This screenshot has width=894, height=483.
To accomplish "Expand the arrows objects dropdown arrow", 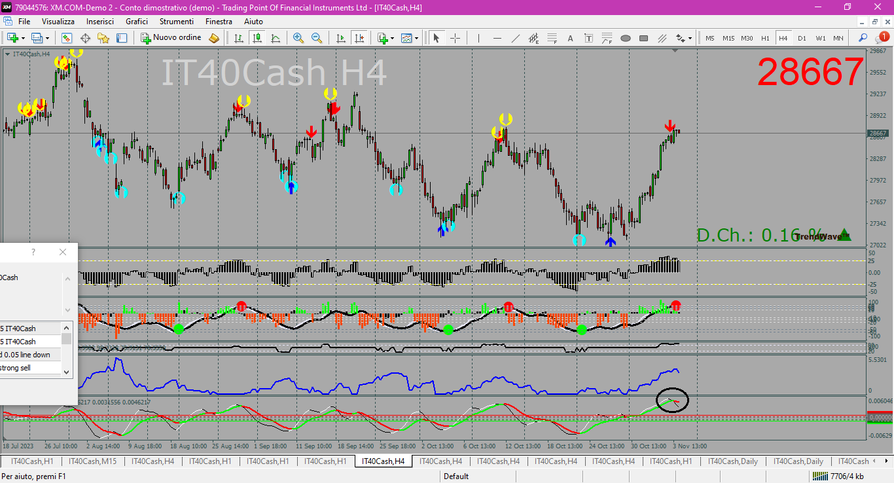I will 690,38.
